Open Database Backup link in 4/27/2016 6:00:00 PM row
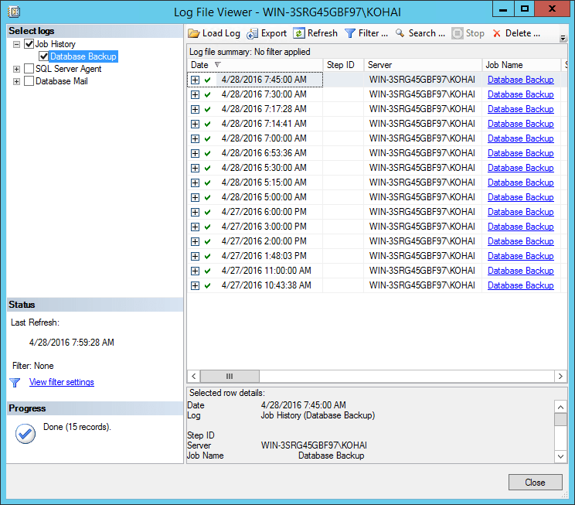Viewport: 575px width, 505px height. (x=520, y=212)
